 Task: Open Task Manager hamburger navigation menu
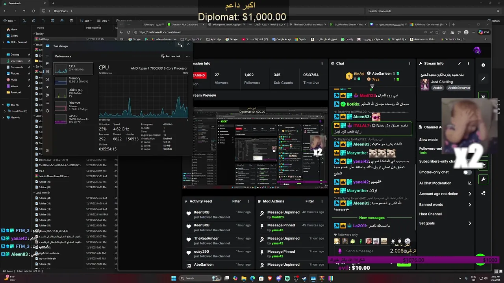click(x=47, y=56)
